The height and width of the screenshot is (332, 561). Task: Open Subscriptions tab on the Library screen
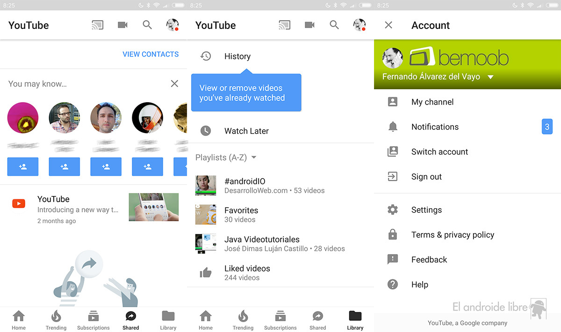(280, 320)
